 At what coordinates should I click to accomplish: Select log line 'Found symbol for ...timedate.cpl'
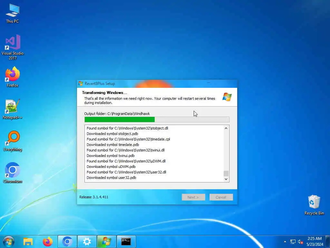point(128,139)
